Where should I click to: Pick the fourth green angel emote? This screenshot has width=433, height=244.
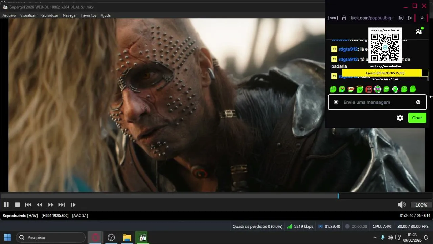point(360,89)
